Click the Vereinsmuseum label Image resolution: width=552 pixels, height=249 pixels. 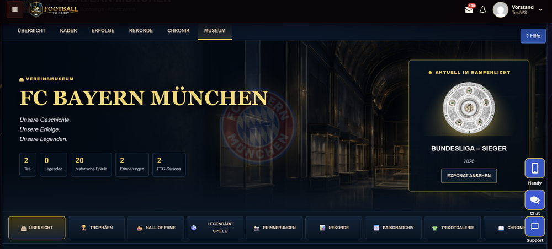(x=46, y=79)
